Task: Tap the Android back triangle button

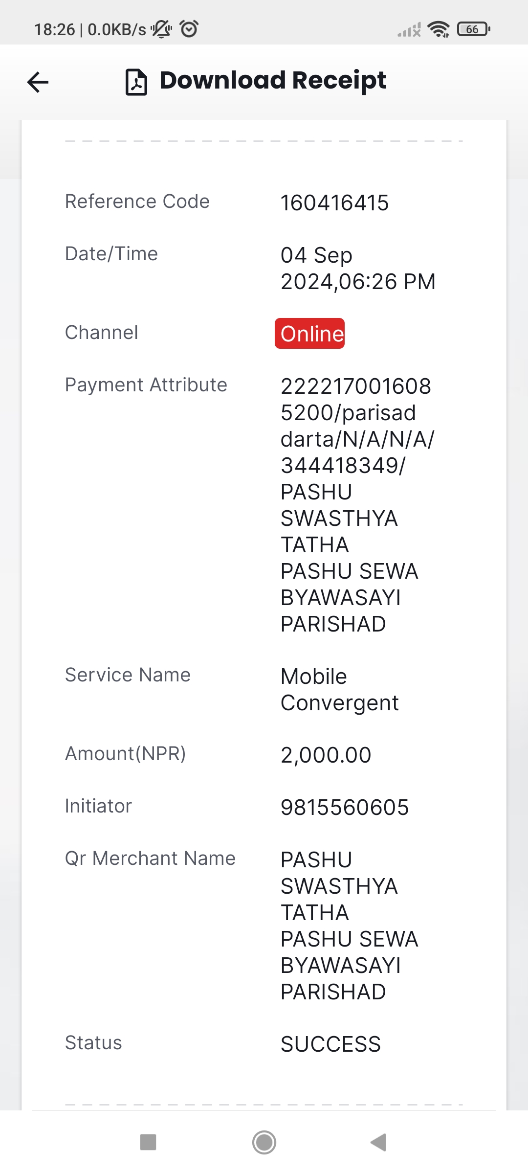Action: coord(379,1142)
